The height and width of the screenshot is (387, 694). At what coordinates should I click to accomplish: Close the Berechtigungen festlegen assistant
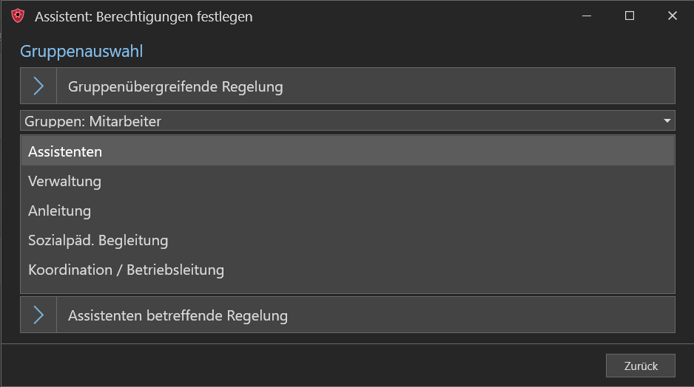pyautogui.click(x=673, y=16)
